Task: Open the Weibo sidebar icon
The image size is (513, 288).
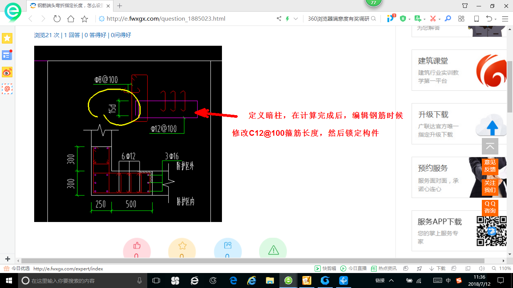Action: point(7,72)
